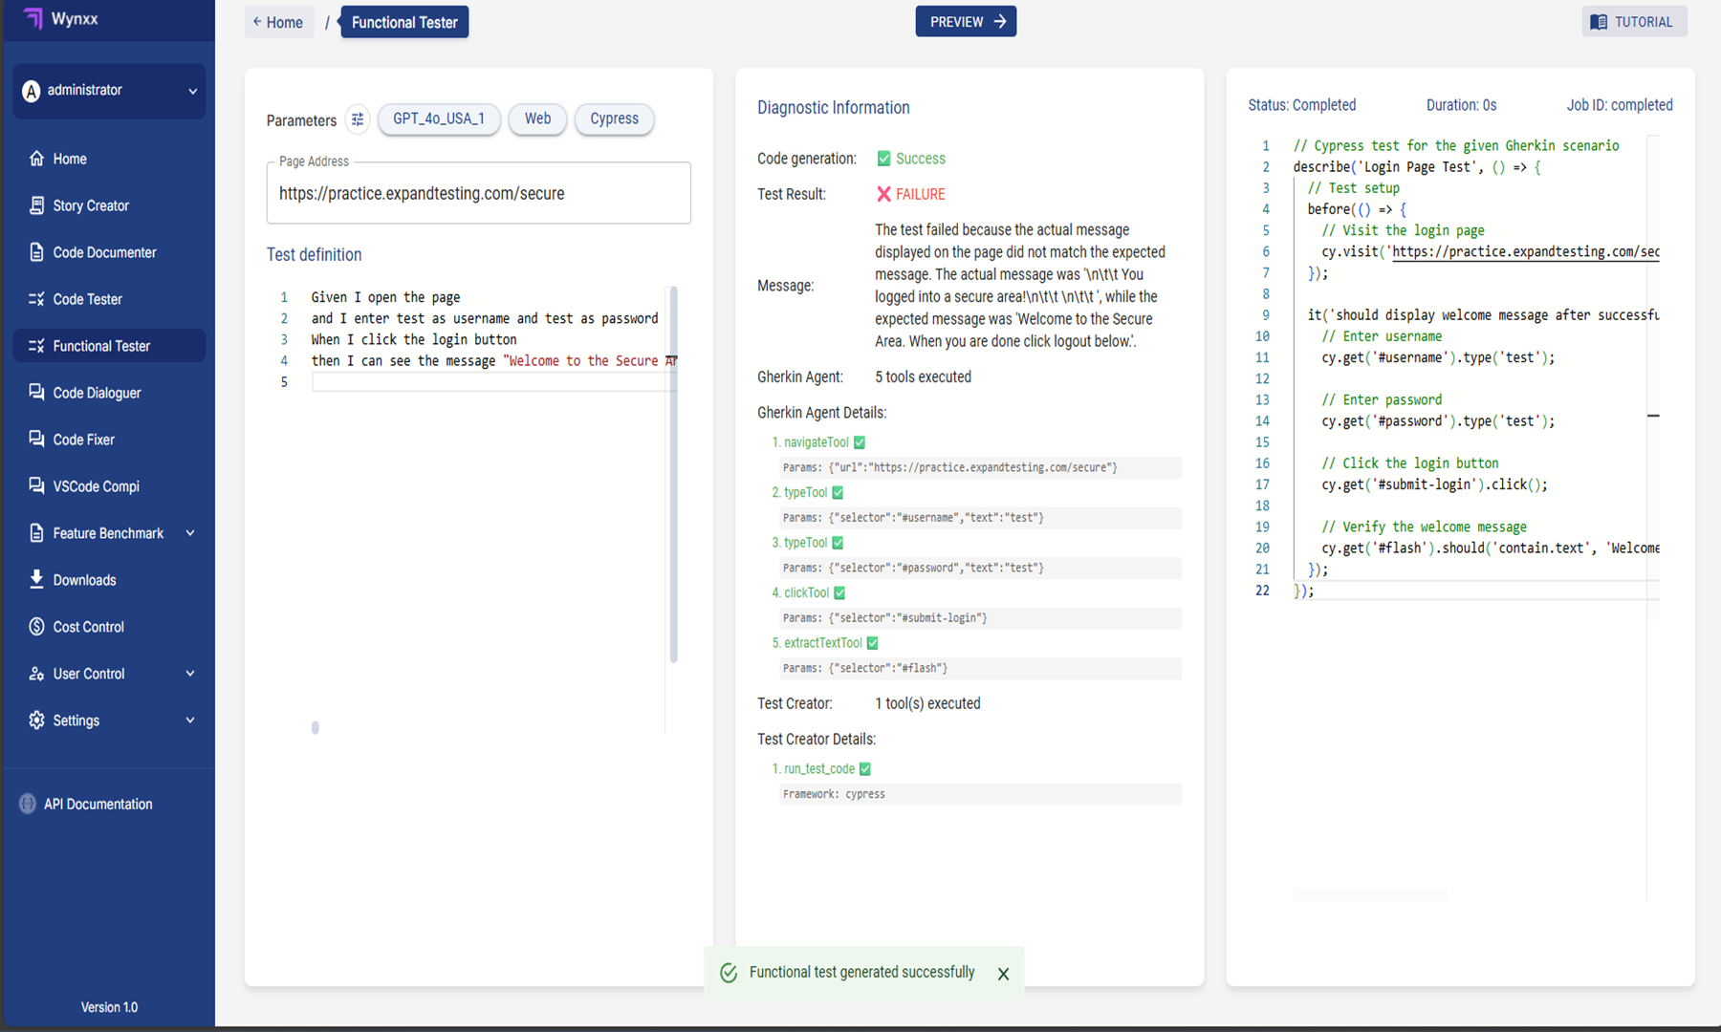
Task: Click the run_test_code checkmark box
Action: pyautogui.click(x=865, y=768)
